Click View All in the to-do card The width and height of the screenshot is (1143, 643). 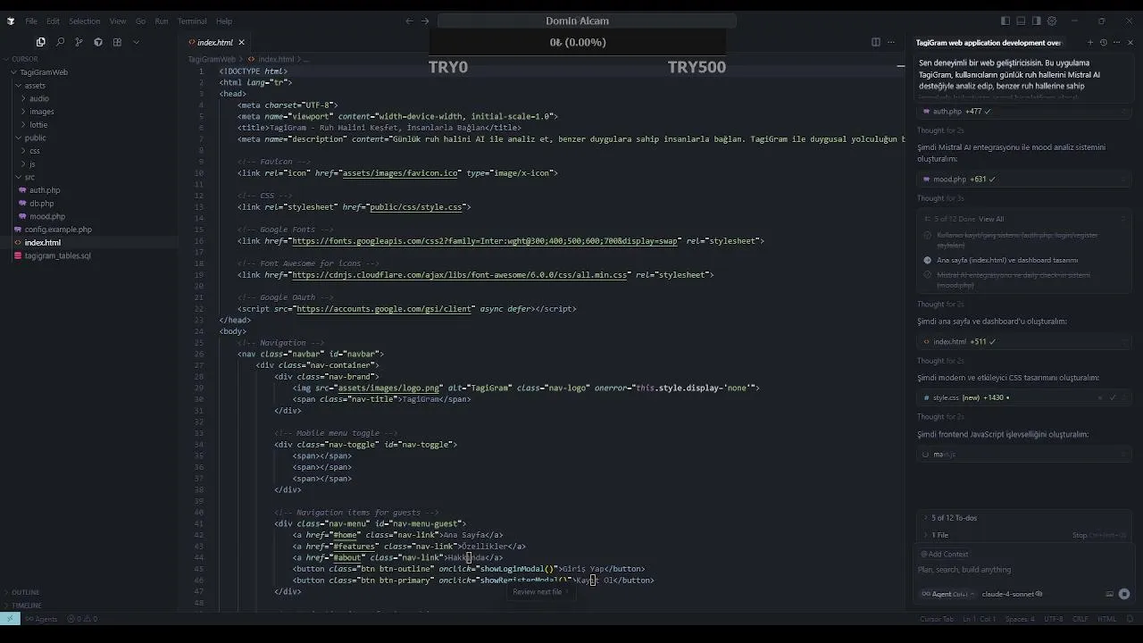coord(991,219)
